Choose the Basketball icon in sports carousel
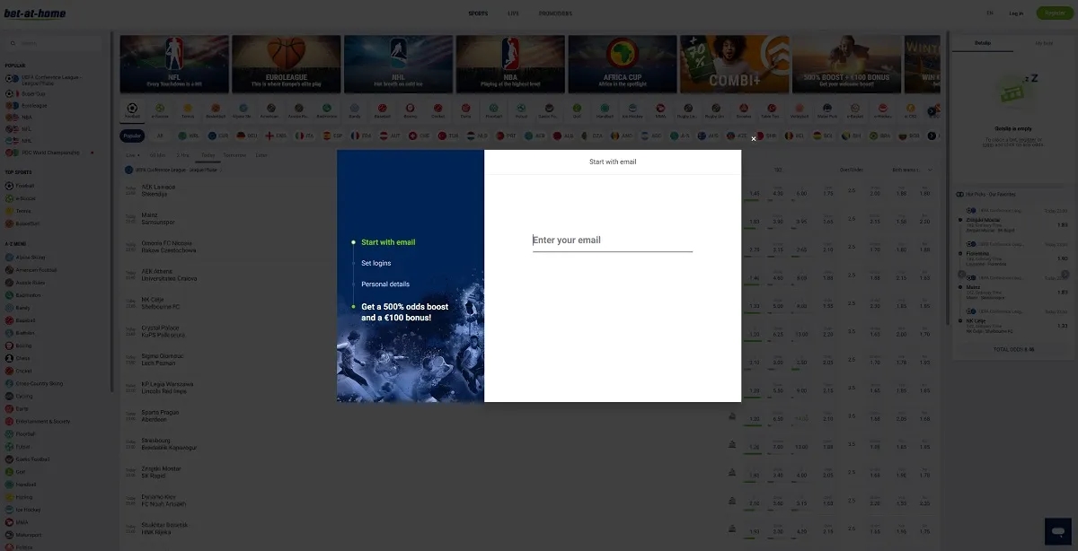Image resolution: width=1078 pixels, height=551 pixels. coord(215,110)
